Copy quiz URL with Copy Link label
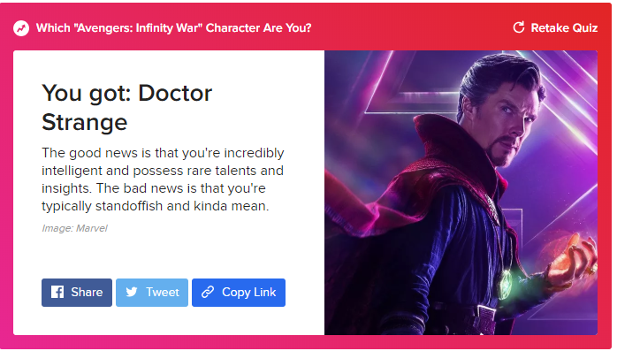The image size is (617, 351). [248, 293]
